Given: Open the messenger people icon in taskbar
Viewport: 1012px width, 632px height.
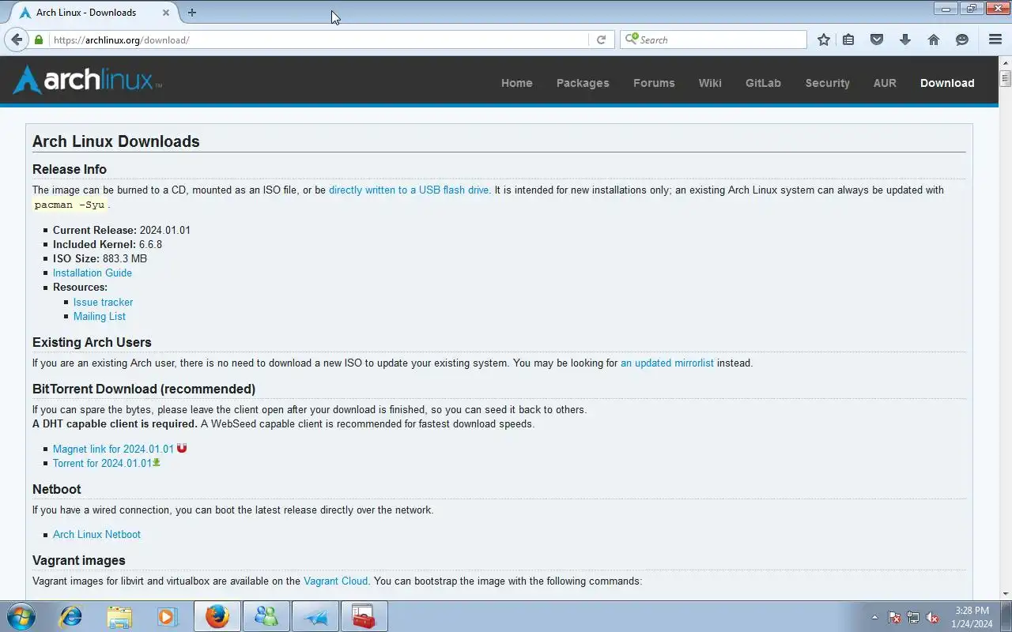Looking at the screenshot, I should click(x=266, y=616).
